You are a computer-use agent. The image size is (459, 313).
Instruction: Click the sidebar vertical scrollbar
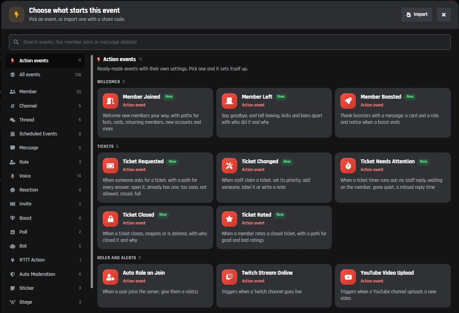click(92, 171)
